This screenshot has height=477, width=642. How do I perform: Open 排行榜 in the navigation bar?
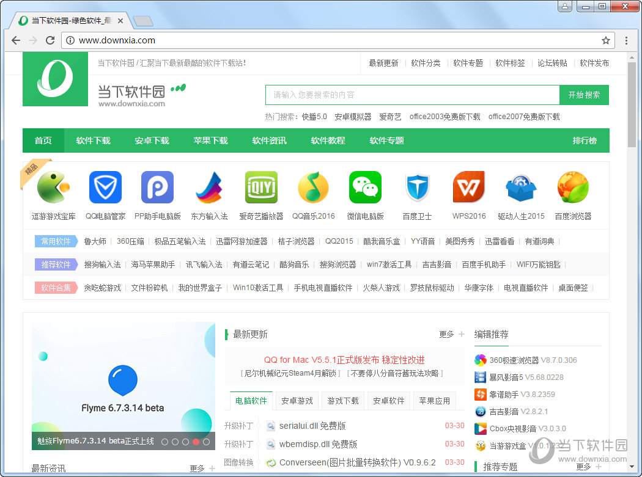585,140
